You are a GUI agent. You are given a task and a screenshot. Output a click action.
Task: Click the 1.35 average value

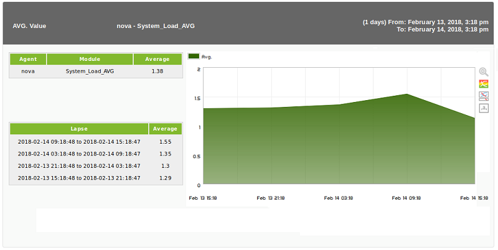(x=165, y=154)
